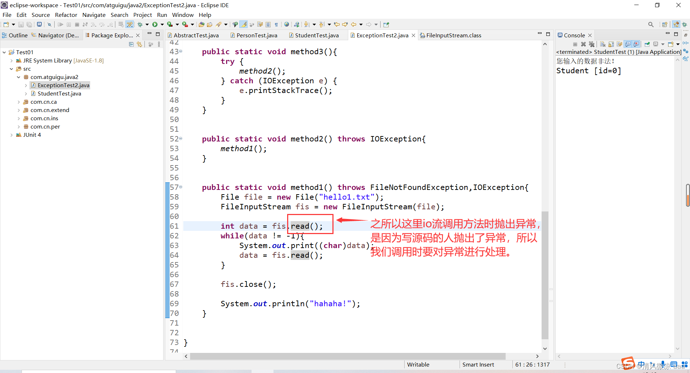Screen dimensions: 690x373
Task: Toggle Block Selection Mode icon
Action: (x=268, y=24)
